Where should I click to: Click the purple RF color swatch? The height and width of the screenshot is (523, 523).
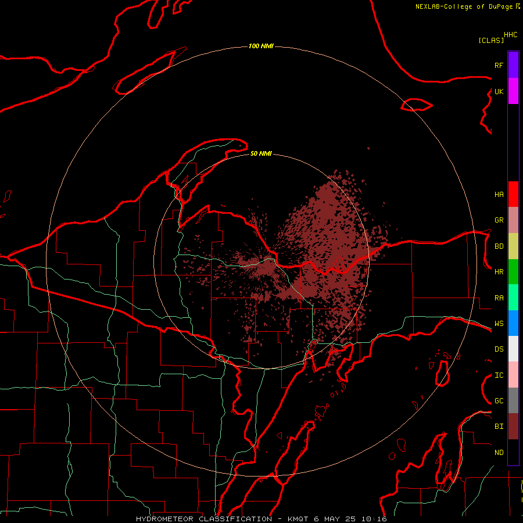513,65
